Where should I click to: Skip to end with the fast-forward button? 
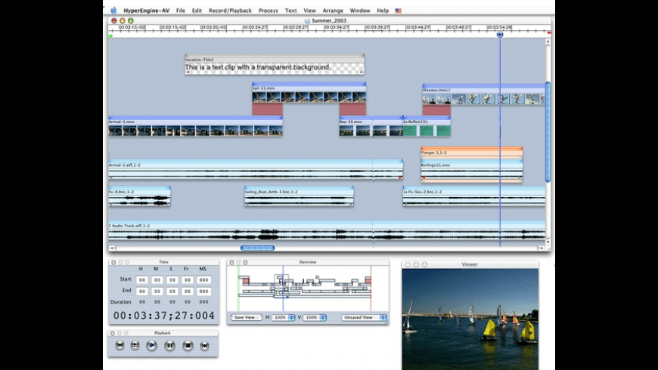[x=204, y=345]
